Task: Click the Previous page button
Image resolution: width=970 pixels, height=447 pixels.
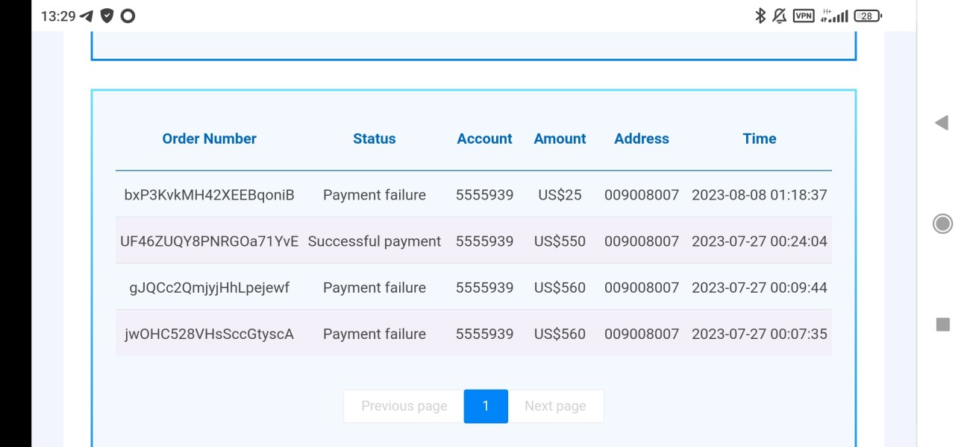Action: click(404, 406)
